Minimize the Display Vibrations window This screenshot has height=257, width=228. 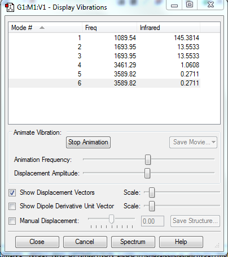(x=174, y=5)
